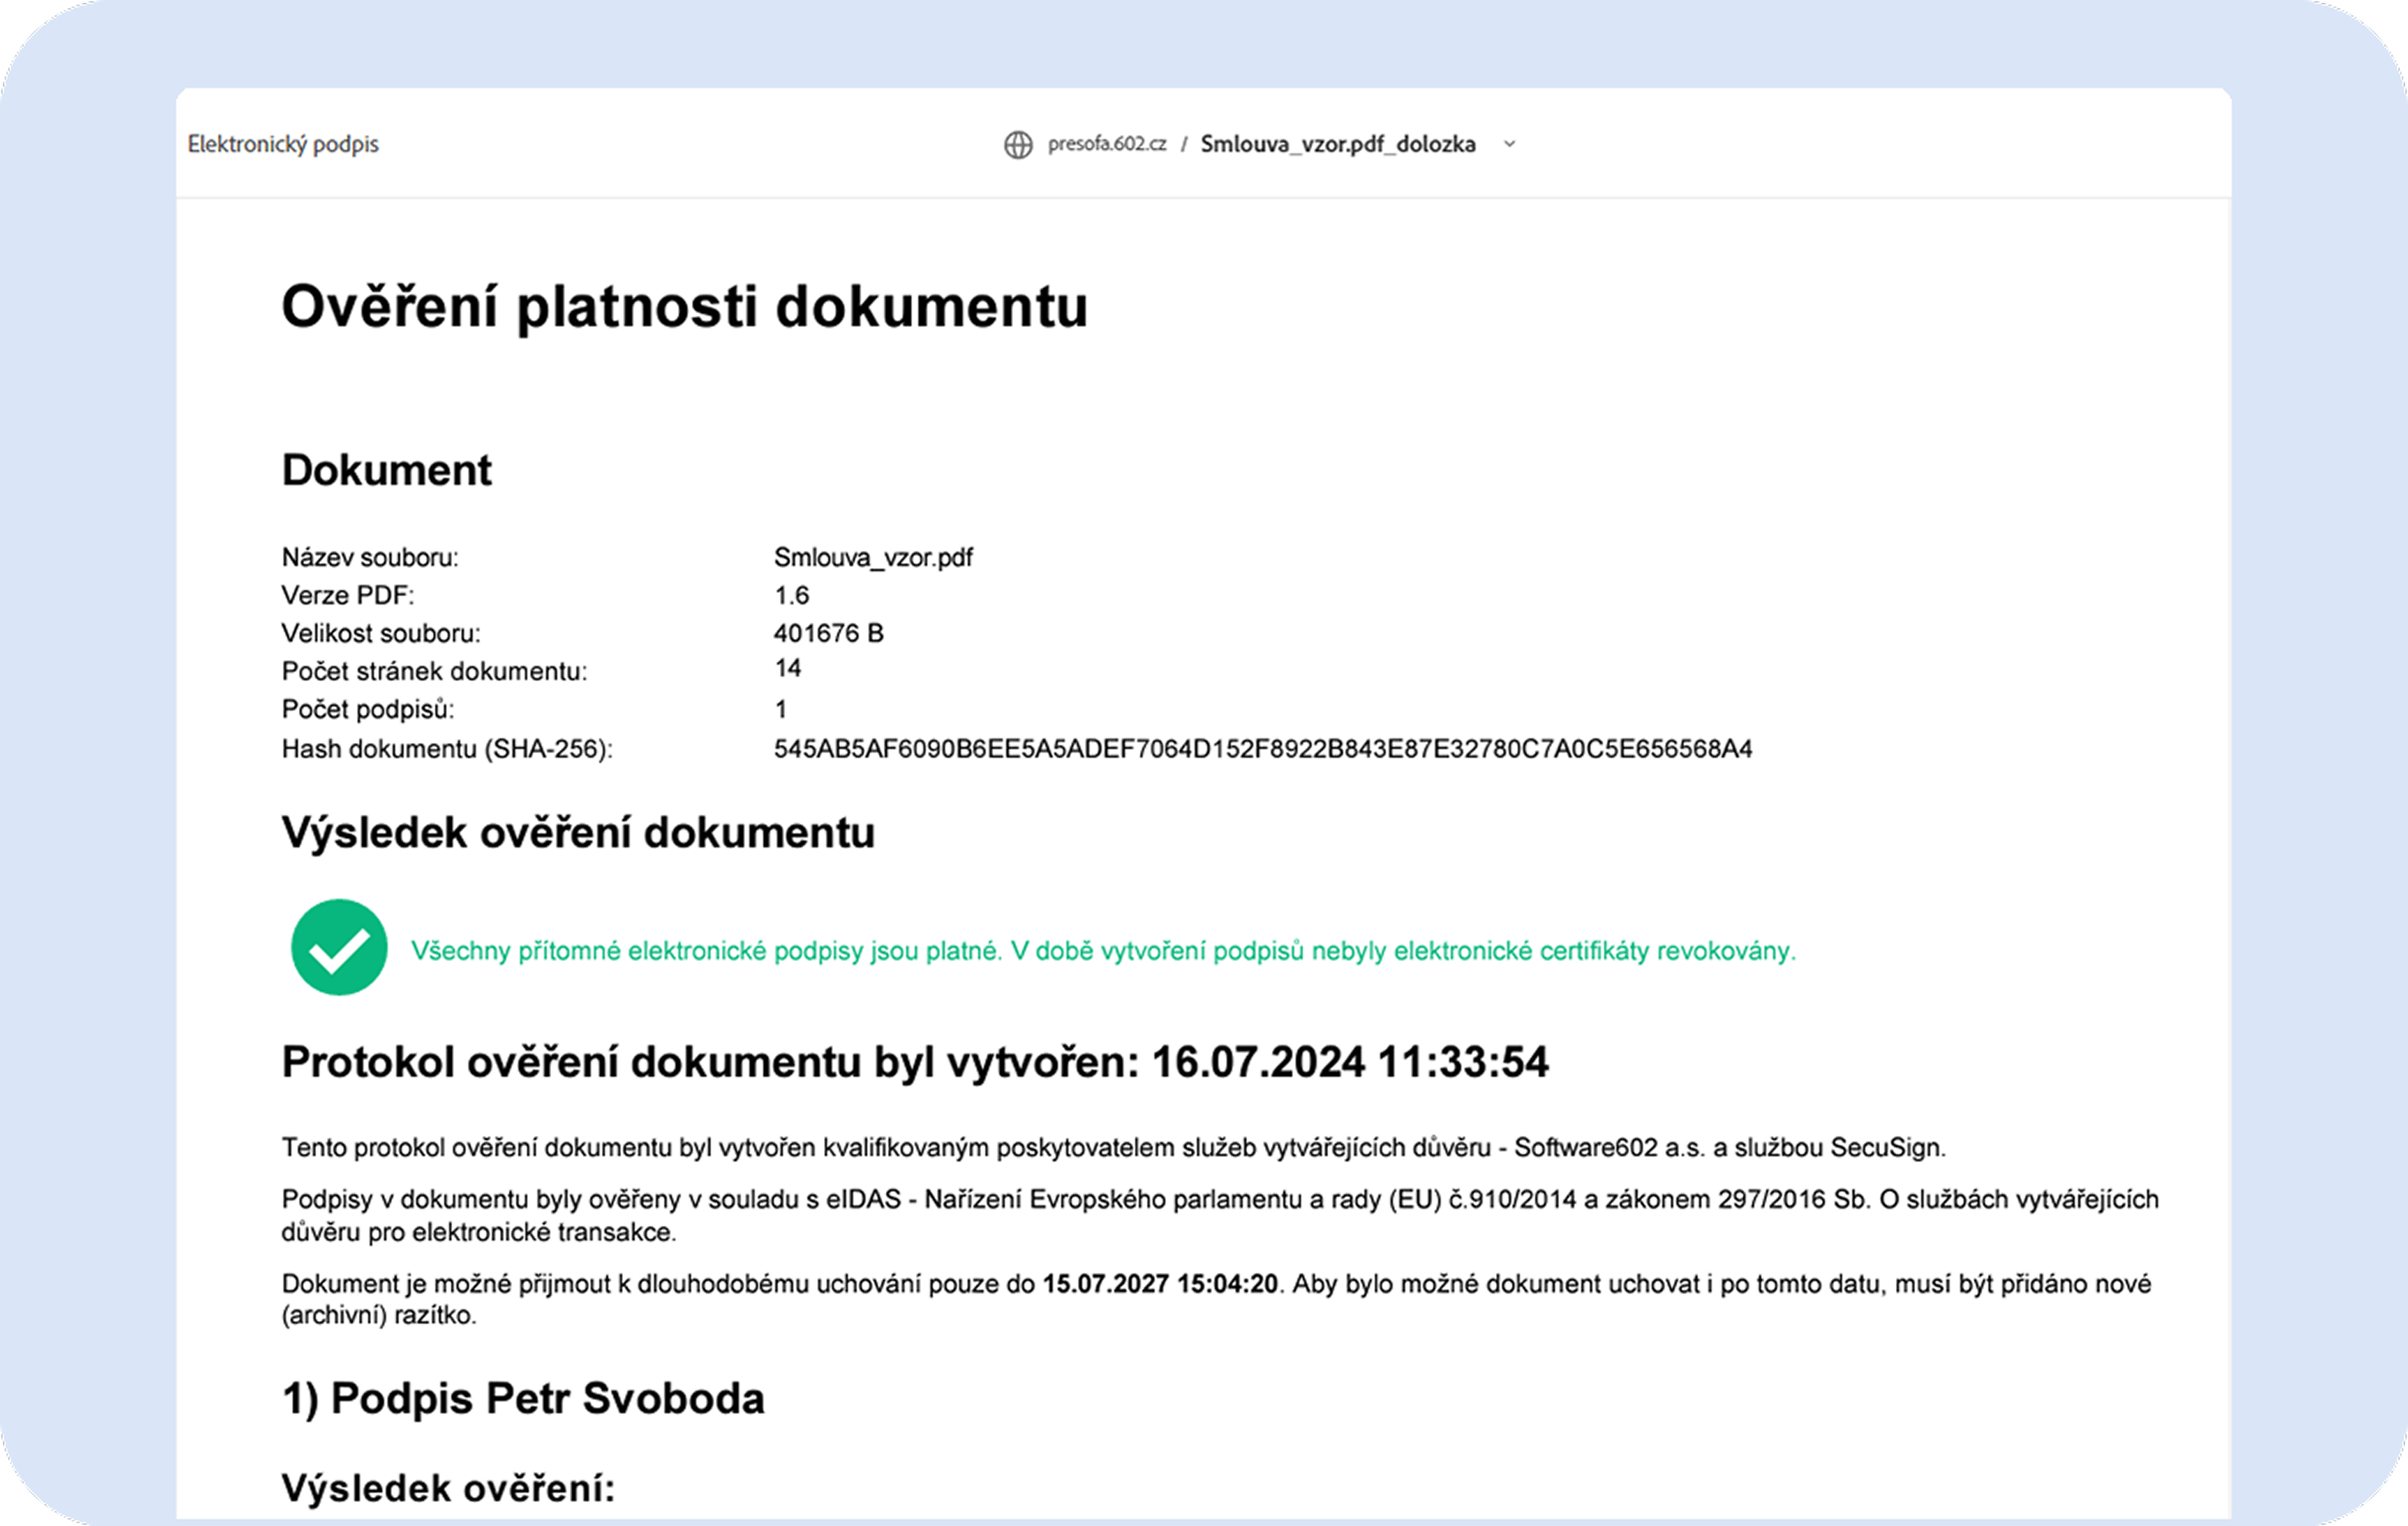The image size is (2408, 1526).
Task: Click the presofa.602.cz breadcrumb link
Action: click(1107, 144)
